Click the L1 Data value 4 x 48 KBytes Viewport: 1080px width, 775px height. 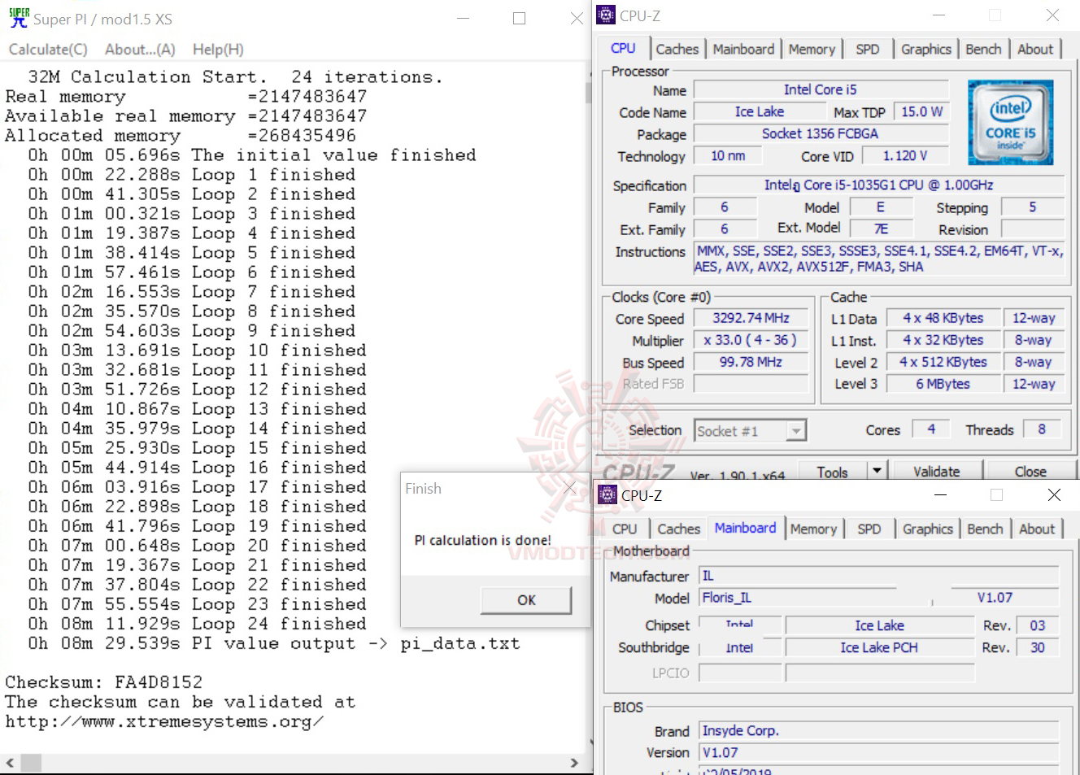[943, 318]
